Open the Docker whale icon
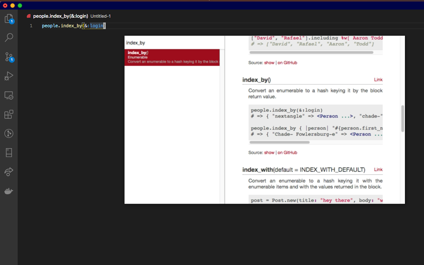Viewport: 424px width, 265px height. click(9, 191)
